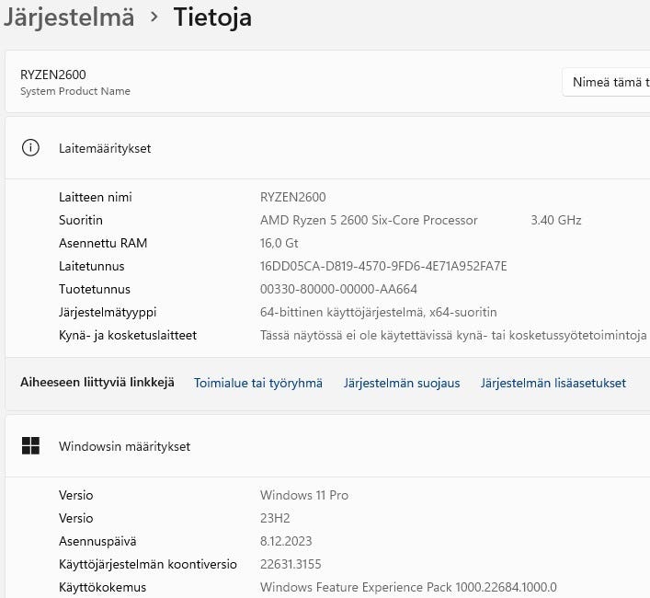Select the Tuotetunnus value 00330-80000-00000-AA664
650x598 pixels.
pyautogui.click(x=338, y=289)
